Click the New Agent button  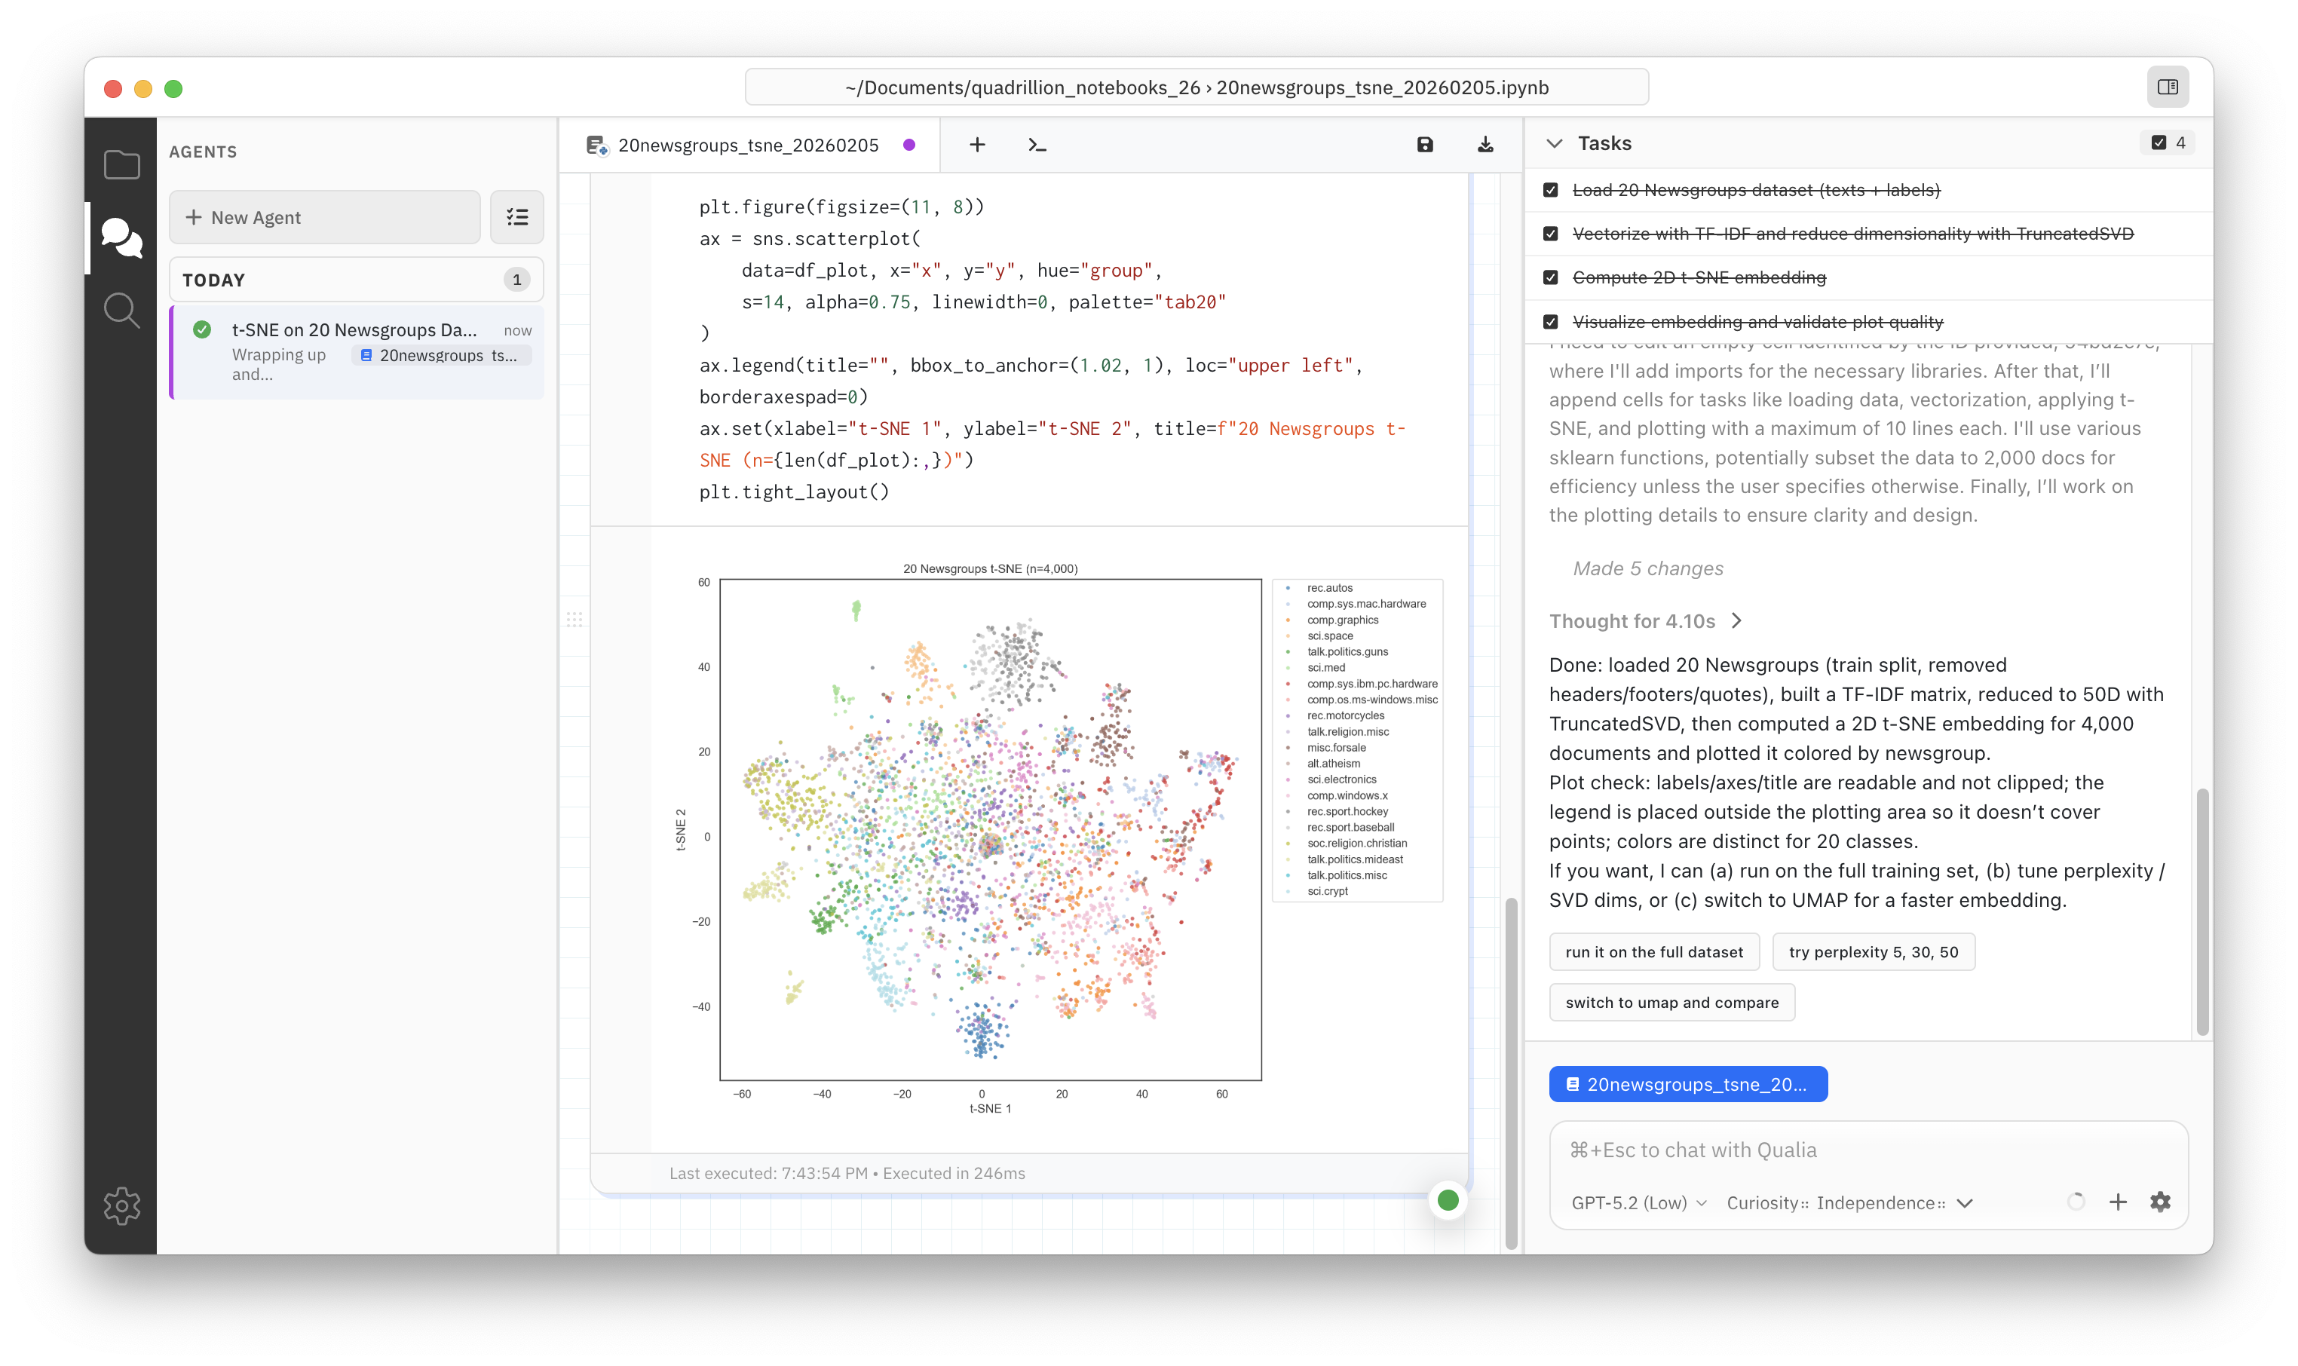[324, 217]
